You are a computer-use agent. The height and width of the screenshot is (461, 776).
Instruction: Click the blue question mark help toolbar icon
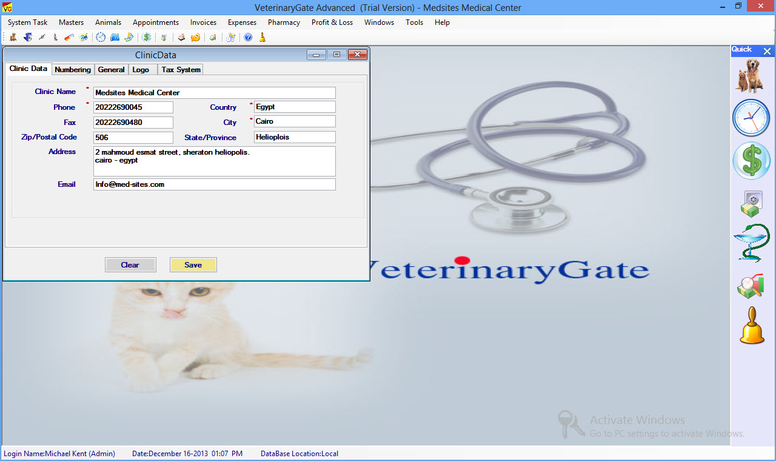(248, 38)
